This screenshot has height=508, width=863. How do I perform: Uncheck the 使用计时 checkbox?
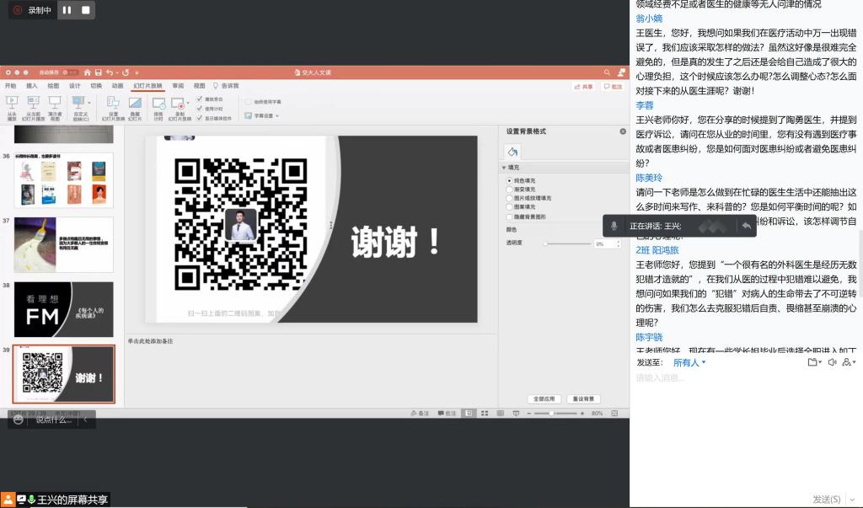tap(199, 109)
